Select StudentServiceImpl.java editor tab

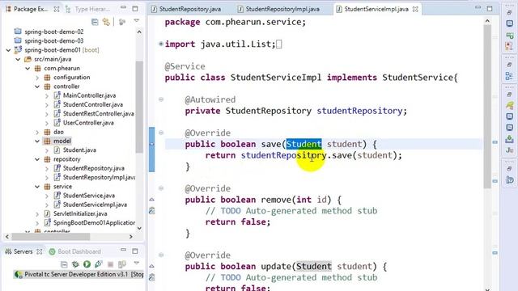click(x=376, y=9)
